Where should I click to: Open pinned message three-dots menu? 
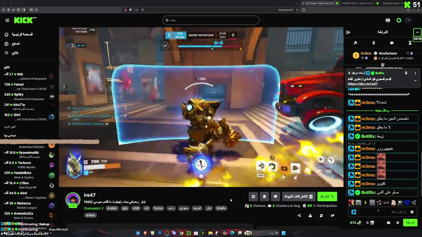(415, 73)
